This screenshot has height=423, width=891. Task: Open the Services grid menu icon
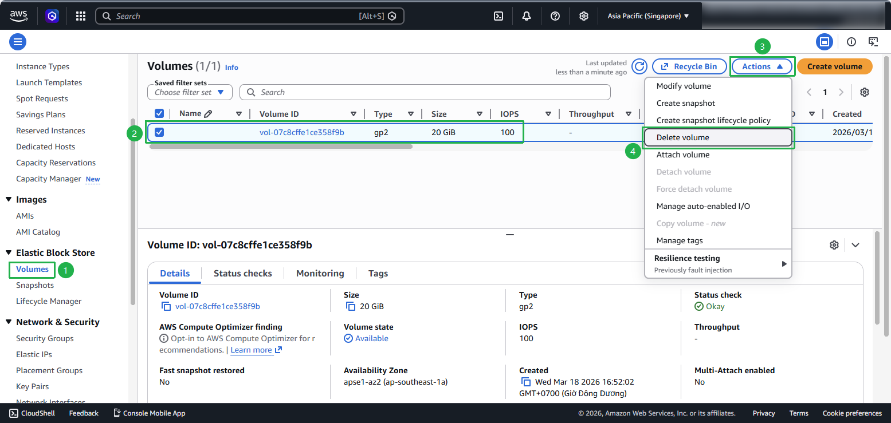[81, 16]
